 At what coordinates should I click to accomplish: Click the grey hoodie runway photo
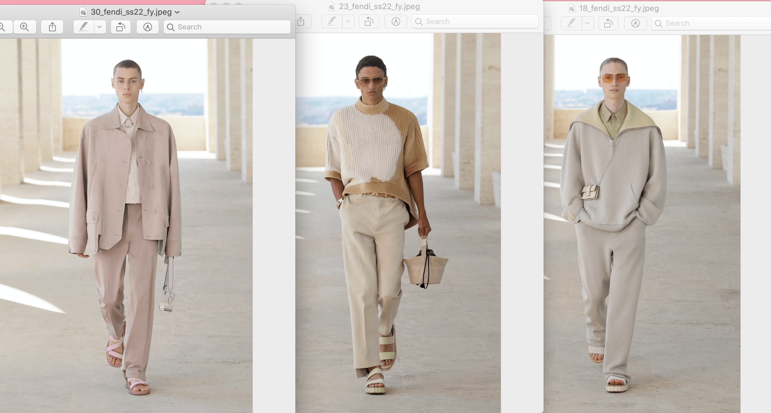coord(642,224)
